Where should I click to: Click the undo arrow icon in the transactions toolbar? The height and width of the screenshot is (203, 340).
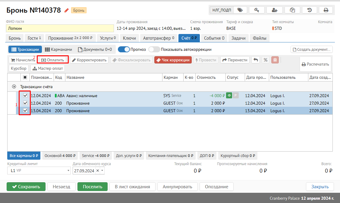pyautogui.click(x=256, y=60)
